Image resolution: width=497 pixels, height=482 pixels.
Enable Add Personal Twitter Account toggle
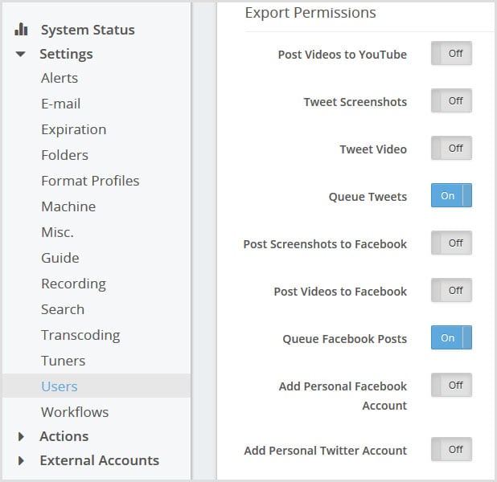pyautogui.click(x=451, y=450)
